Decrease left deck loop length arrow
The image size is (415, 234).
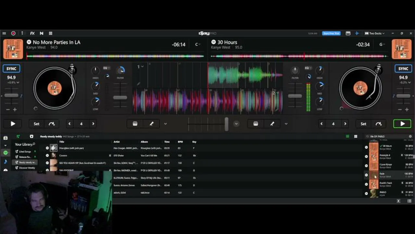[x=69, y=124]
